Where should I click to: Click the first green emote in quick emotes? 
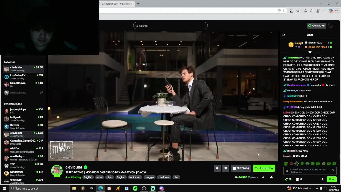tap(286, 163)
